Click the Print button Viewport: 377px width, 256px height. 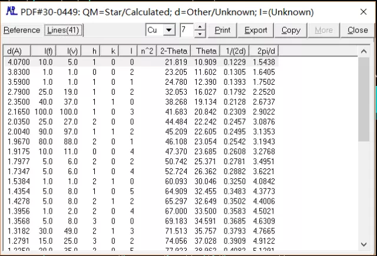click(223, 30)
